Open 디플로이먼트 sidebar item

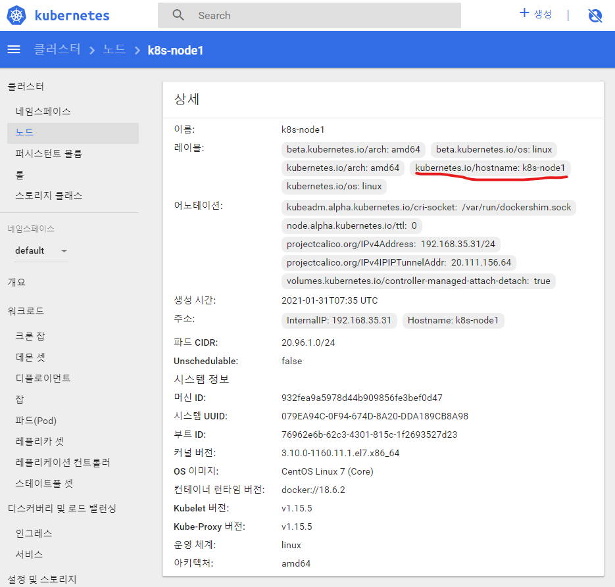point(43,378)
